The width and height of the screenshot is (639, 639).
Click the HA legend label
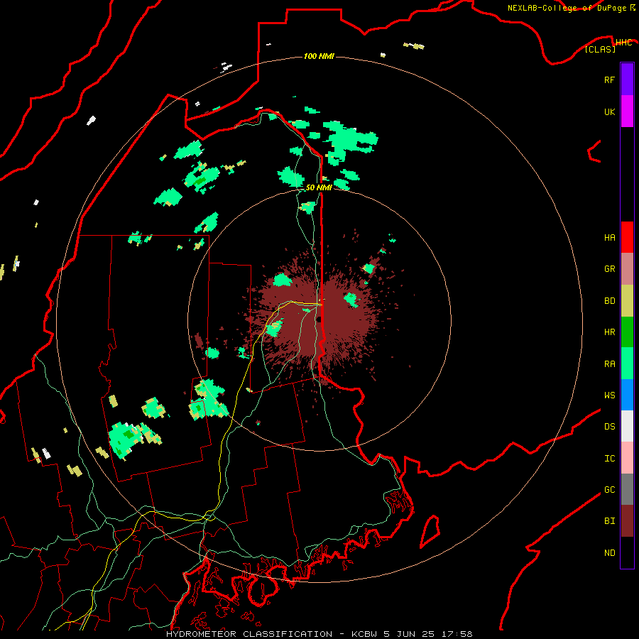point(609,237)
